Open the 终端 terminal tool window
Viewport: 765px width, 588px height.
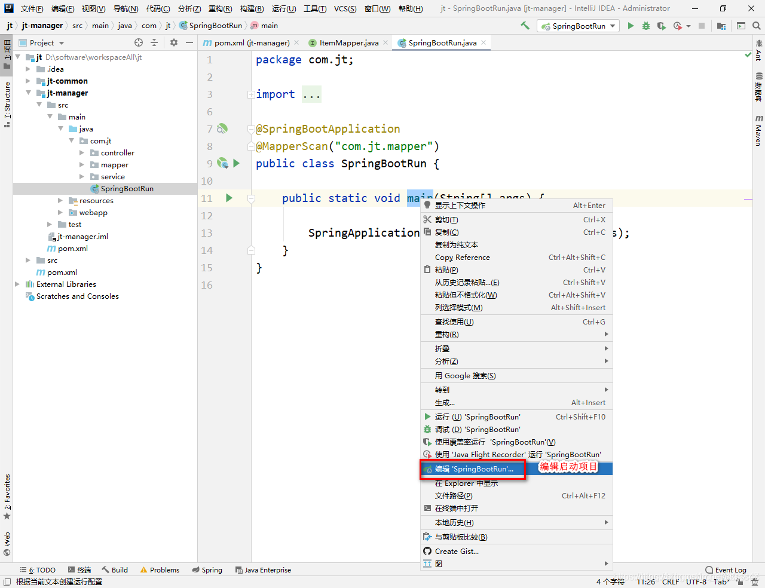pyautogui.click(x=79, y=570)
